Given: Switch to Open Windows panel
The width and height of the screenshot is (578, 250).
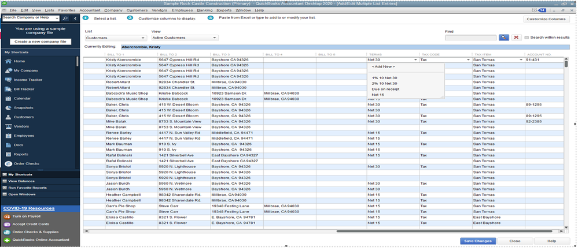Looking at the screenshot, I should coord(22,194).
